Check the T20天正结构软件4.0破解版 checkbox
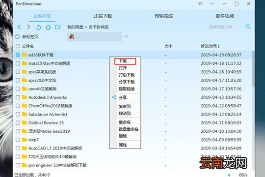The image size is (265, 177). (18, 157)
